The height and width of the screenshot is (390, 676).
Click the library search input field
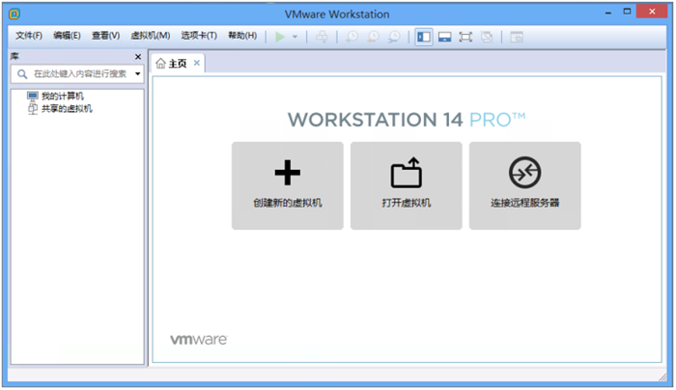[77, 74]
